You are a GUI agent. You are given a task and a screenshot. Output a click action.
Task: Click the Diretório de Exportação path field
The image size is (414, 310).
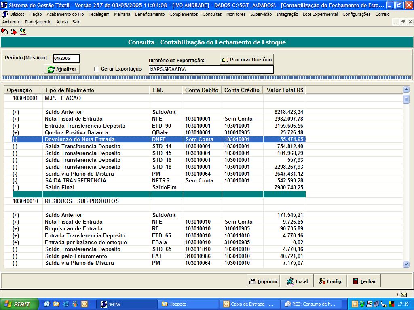click(211, 70)
